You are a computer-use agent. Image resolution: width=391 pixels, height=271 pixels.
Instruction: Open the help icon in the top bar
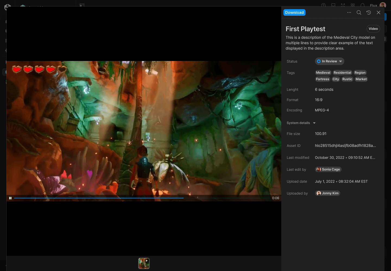(x=323, y=5)
